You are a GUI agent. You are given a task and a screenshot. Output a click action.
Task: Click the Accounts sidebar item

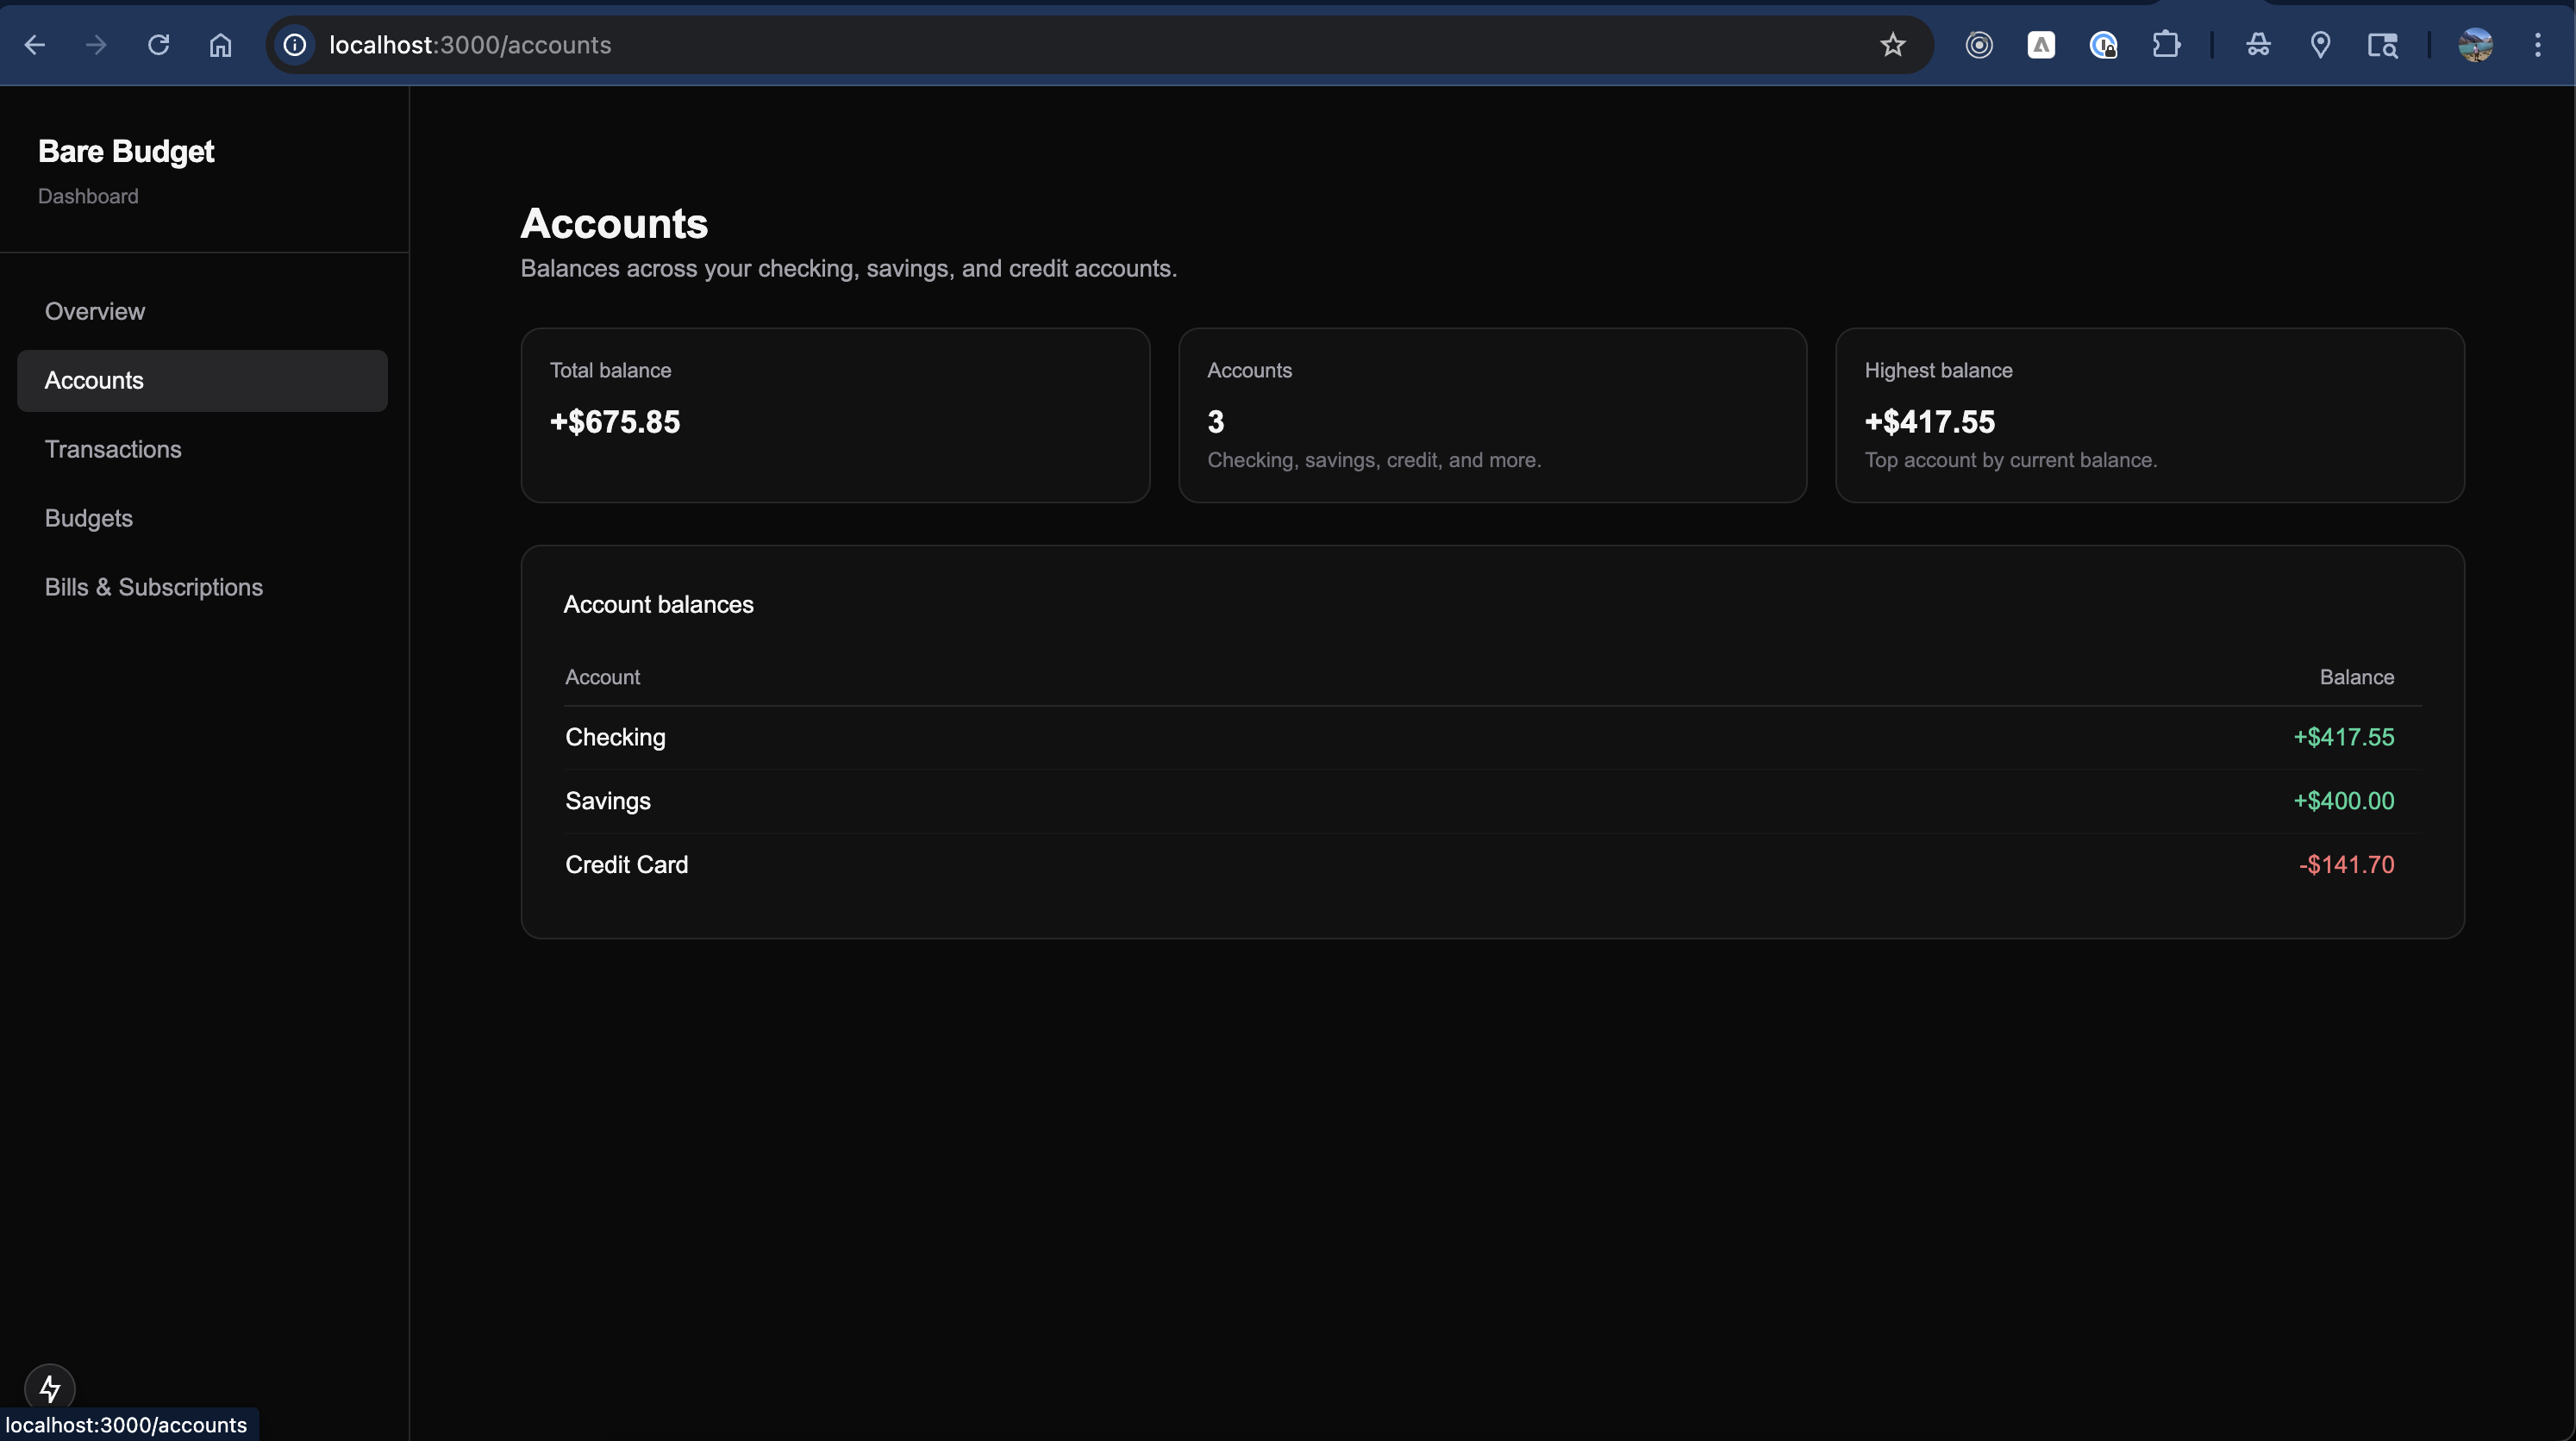94,380
